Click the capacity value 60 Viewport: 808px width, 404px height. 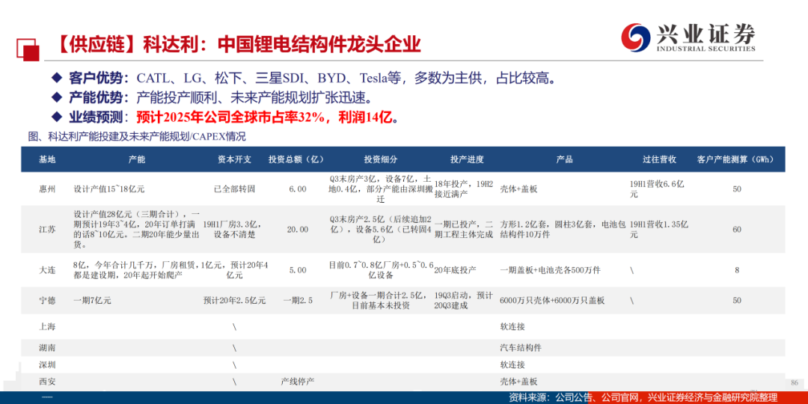pos(737,230)
